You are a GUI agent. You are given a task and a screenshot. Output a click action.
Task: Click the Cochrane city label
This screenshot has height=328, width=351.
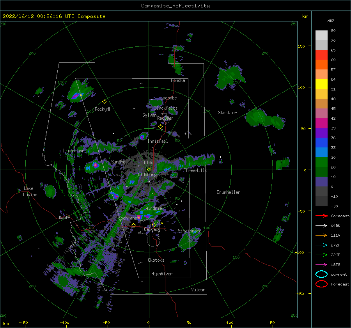[x=128, y=218]
